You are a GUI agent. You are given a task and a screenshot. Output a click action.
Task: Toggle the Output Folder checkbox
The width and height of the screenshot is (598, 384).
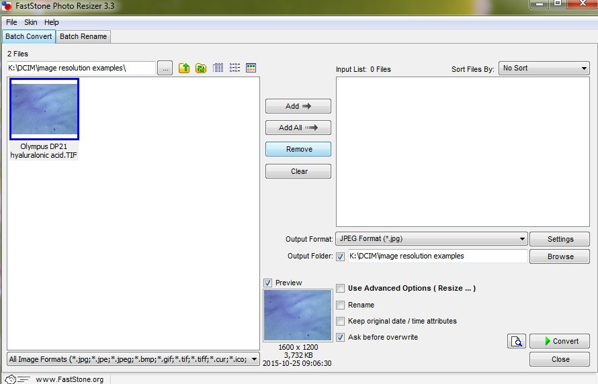pos(341,256)
